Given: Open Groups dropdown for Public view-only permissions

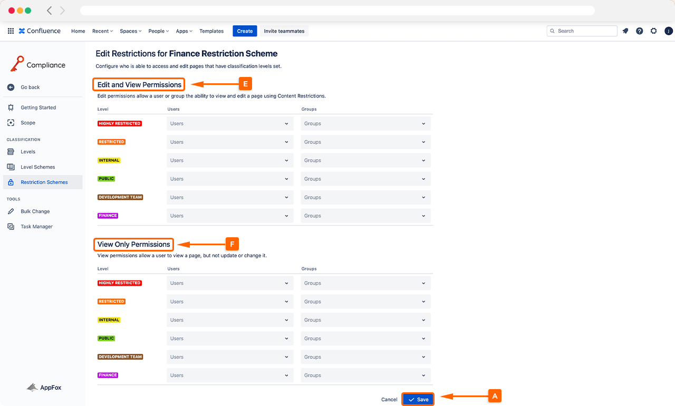Looking at the screenshot, I should tap(365, 339).
